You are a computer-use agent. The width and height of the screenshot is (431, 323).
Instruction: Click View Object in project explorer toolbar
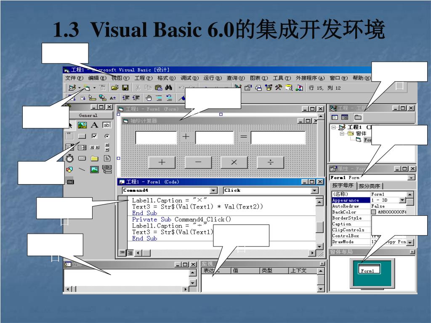point(345,118)
